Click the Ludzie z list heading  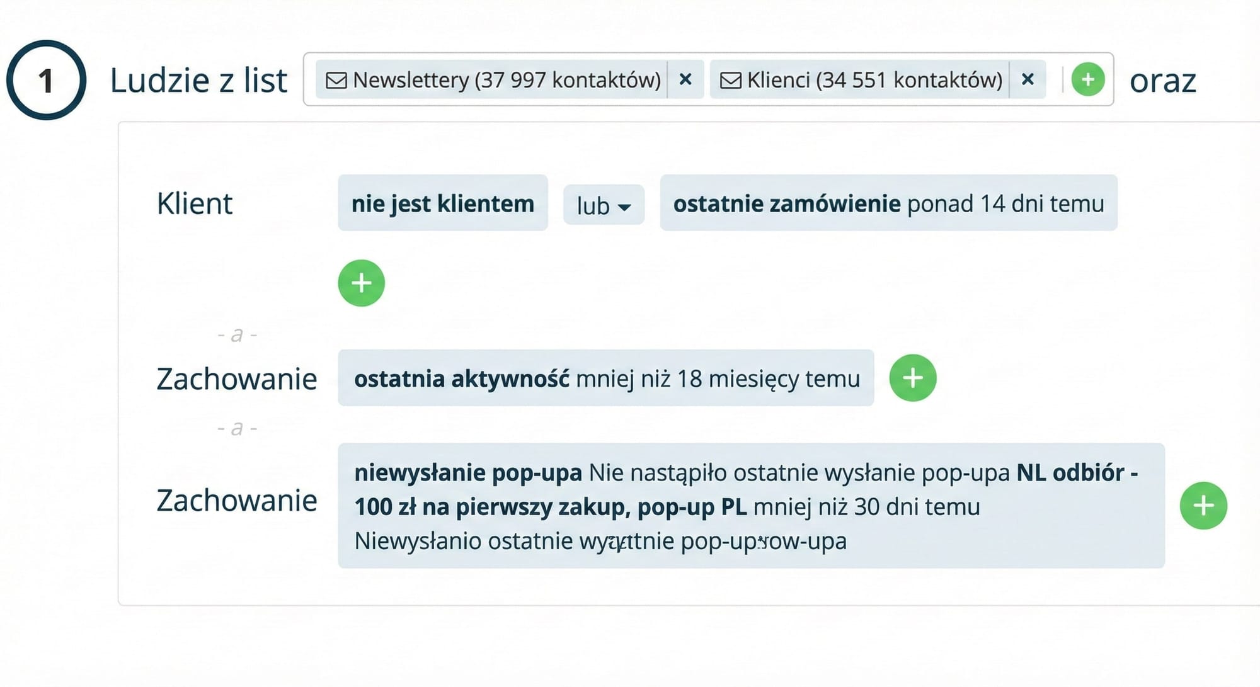[x=199, y=80]
